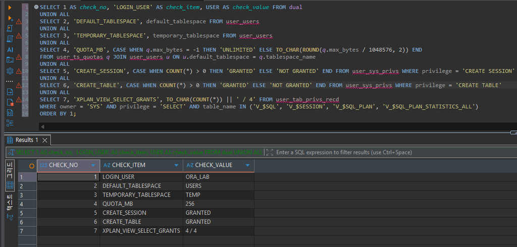517x247 pixels.
Task: Click the warning marker on line 5
Action: [19, 36]
